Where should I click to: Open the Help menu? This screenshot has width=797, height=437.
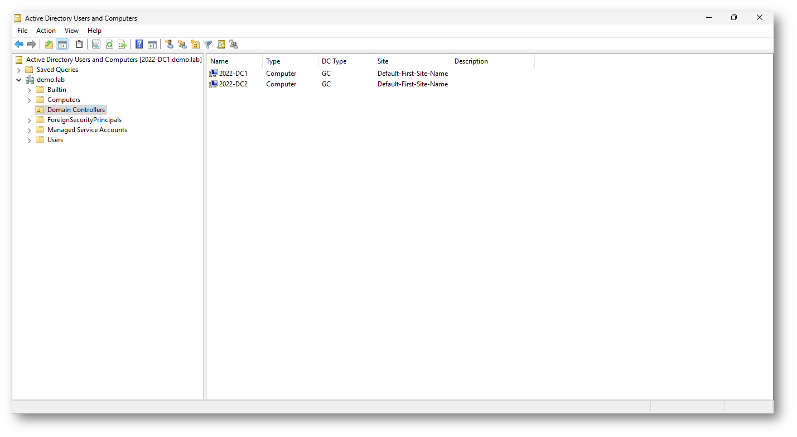pos(94,31)
